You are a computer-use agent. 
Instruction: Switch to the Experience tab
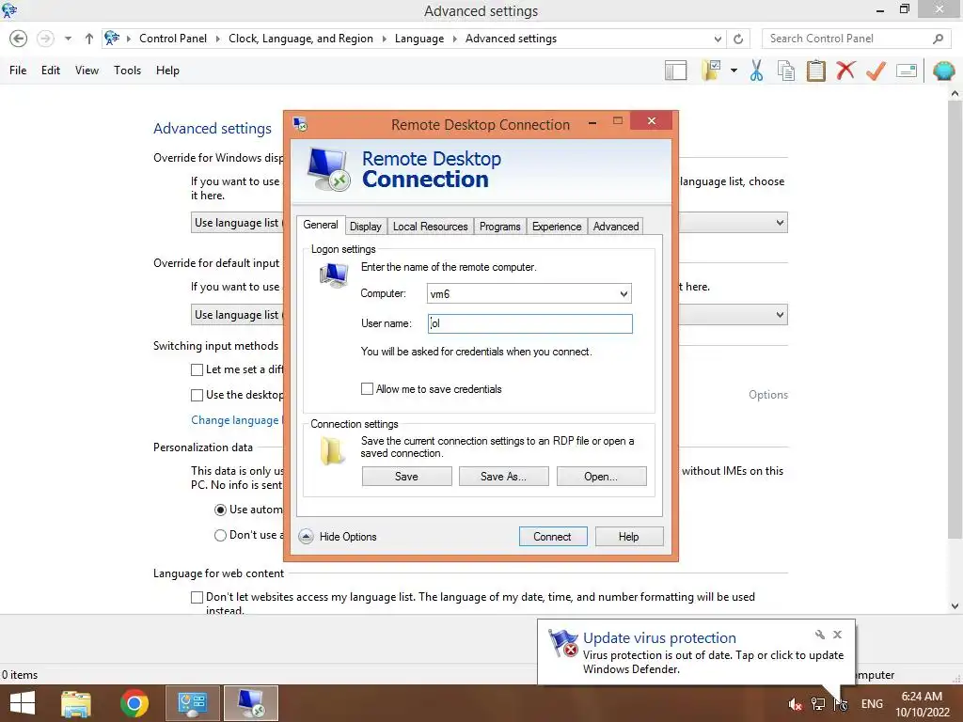pyautogui.click(x=557, y=227)
